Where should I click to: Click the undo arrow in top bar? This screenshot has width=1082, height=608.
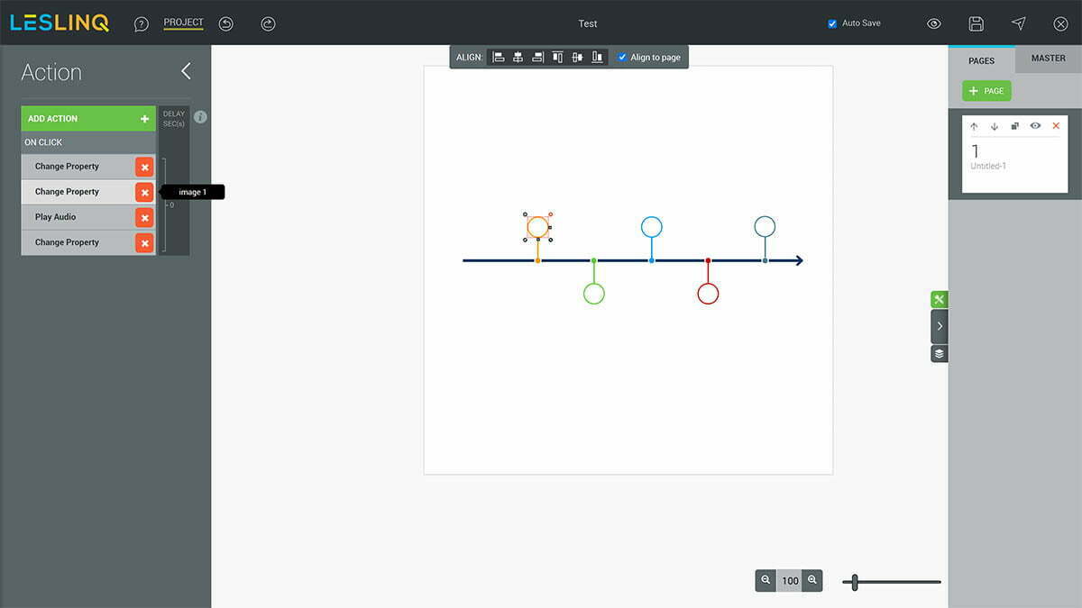point(226,24)
